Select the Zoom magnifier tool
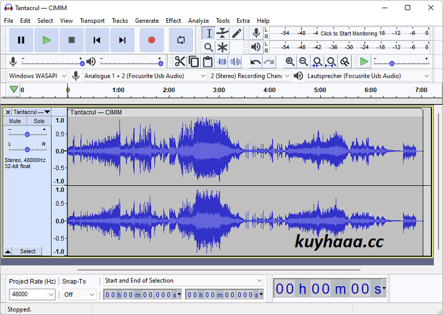 point(209,47)
